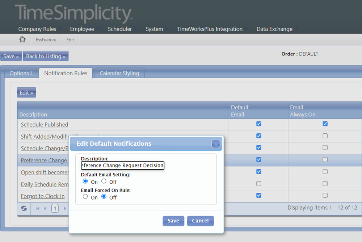
Task: Jump to first page with pagination icon
Action: (x=37, y=208)
